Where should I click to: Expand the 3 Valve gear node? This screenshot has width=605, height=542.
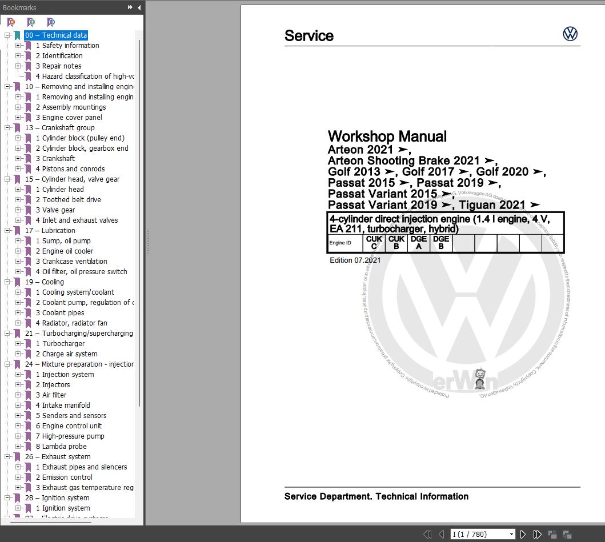18,210
